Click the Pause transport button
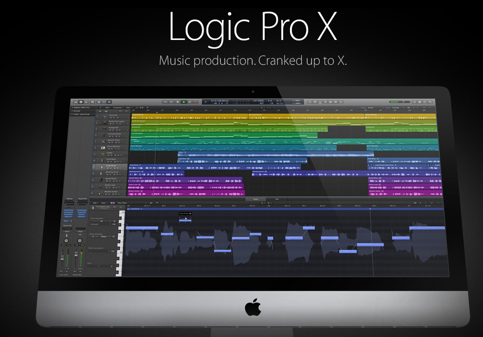This screenshot has width=483, height=337. 190,102
